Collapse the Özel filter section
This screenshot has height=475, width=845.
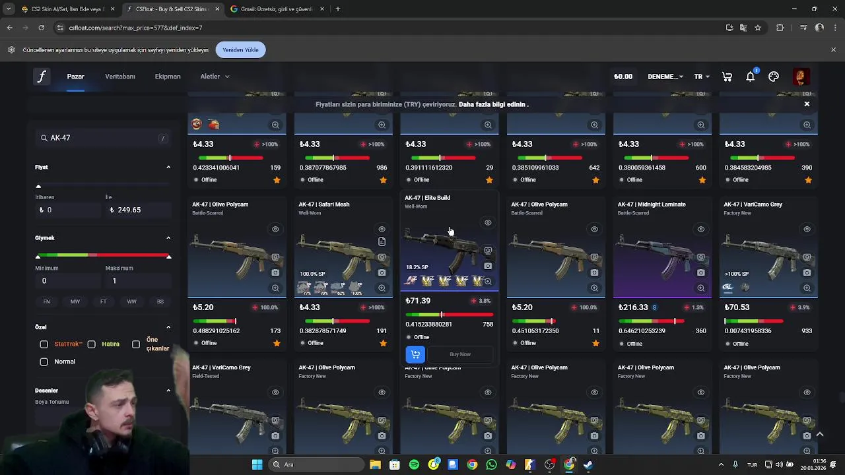click(x=168, y=327)
